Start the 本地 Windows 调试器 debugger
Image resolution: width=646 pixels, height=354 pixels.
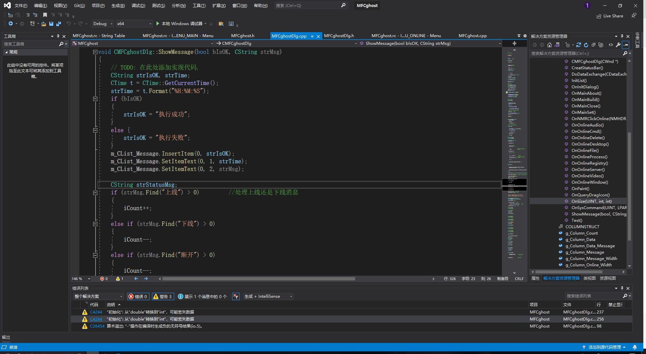(179, 24)
